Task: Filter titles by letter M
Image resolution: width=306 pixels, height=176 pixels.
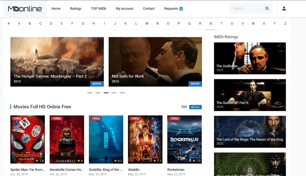Action: click(147, 24)
